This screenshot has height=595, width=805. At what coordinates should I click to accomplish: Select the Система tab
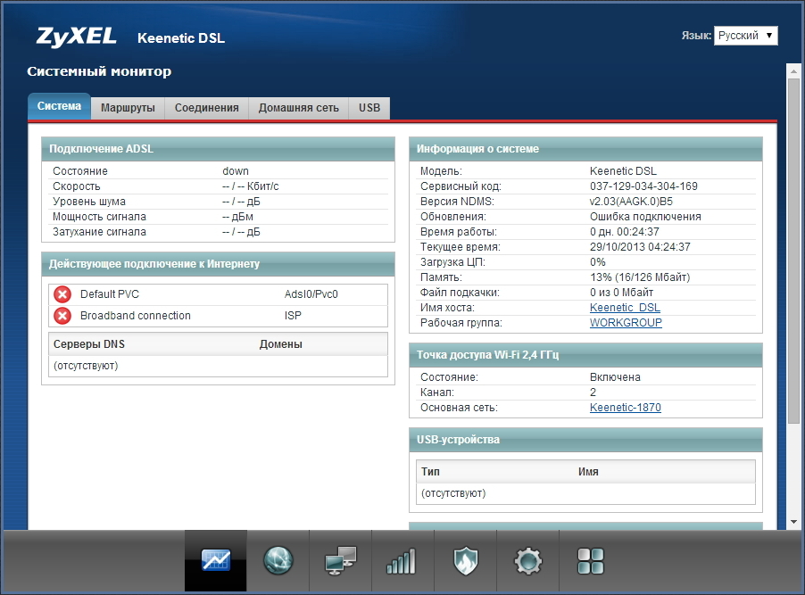(59, 107)
